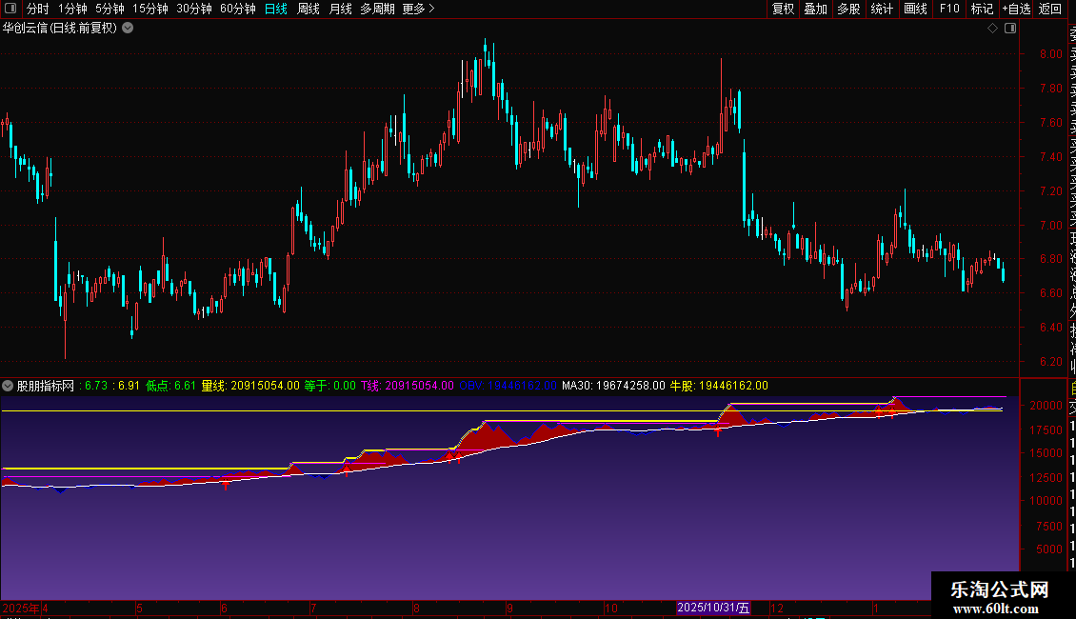Click the 股朋指标网 indicator name
The image size is (1076, 619).
point(46,386)
